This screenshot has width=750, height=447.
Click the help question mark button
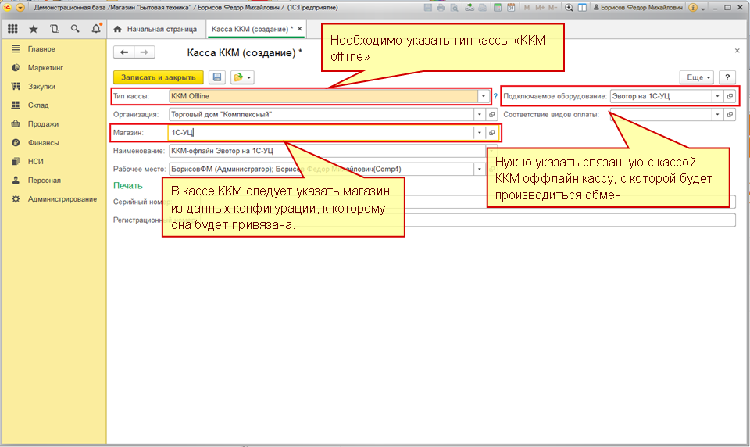tap(727, 77)
